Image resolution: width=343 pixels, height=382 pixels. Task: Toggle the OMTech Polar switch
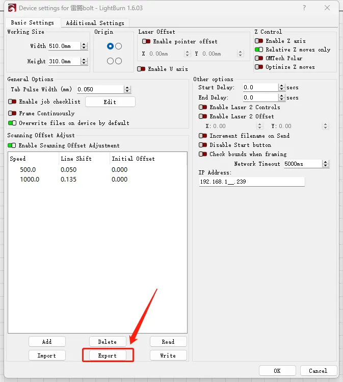coord(259,58)
